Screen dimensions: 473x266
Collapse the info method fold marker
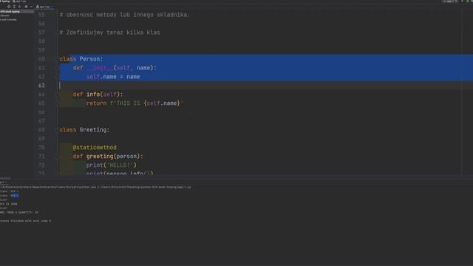(57, 95)
